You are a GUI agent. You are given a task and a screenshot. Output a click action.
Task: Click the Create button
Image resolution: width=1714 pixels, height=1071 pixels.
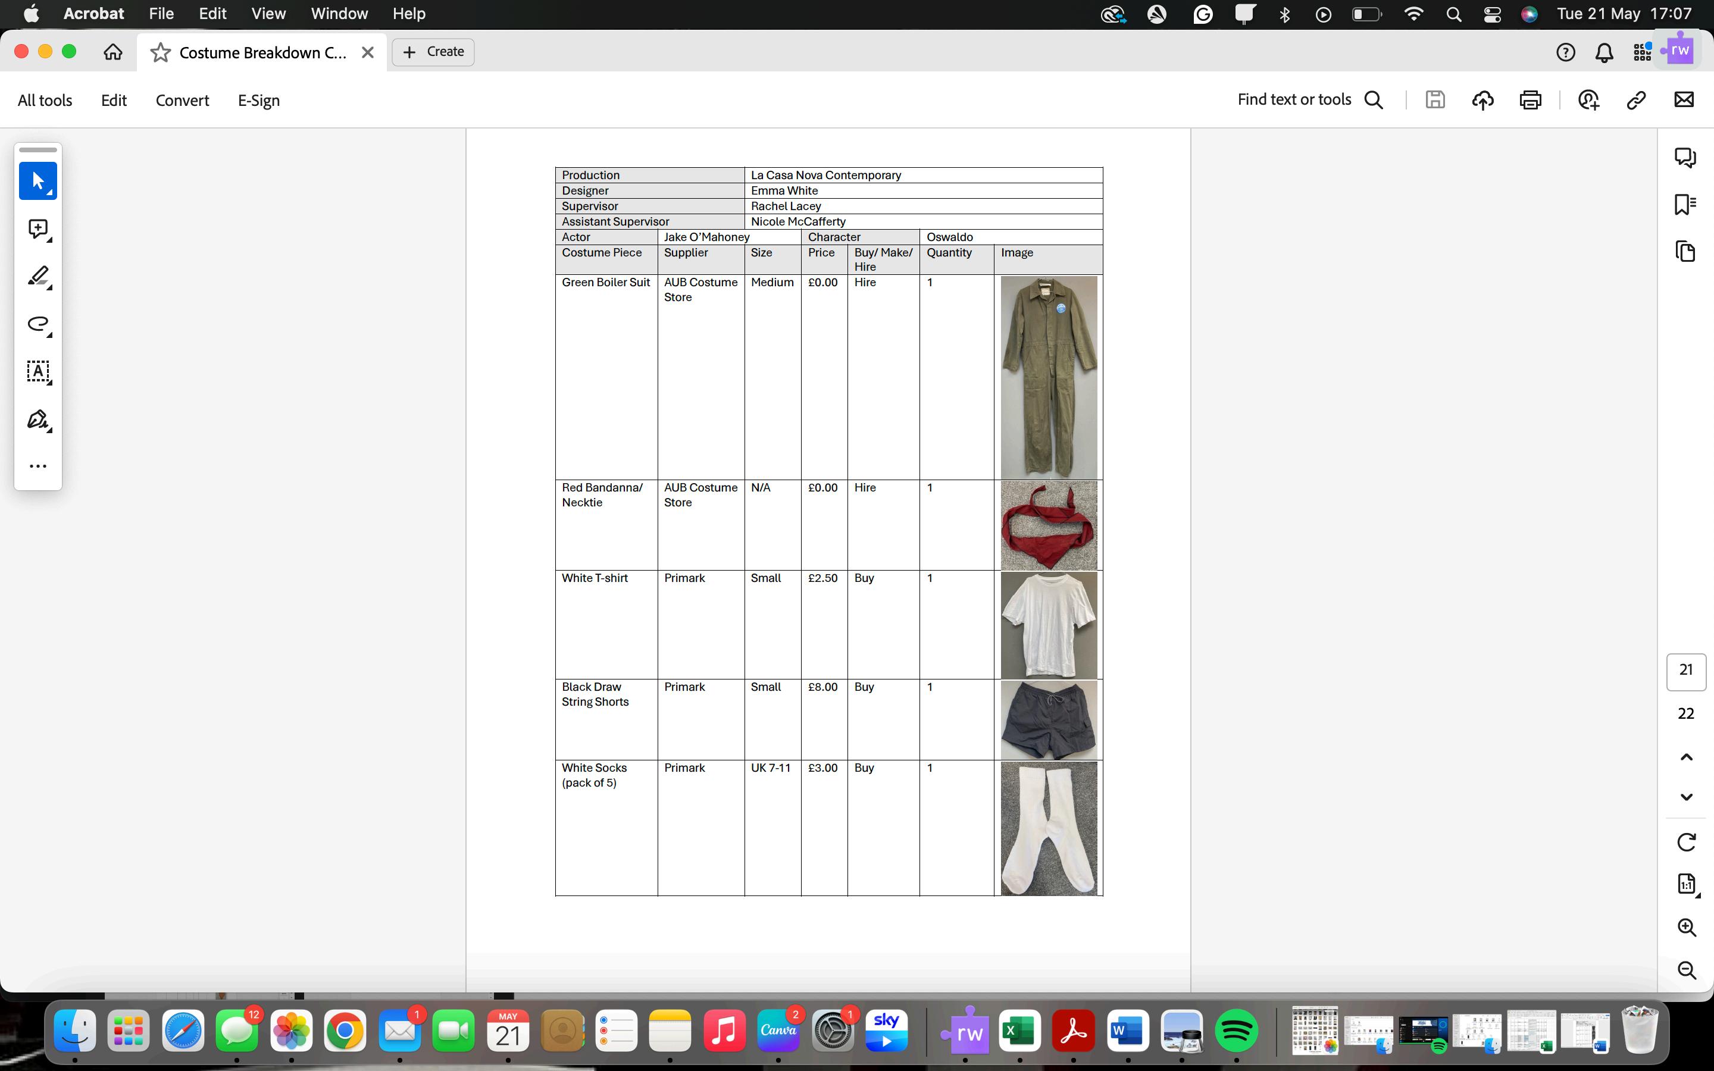click(x=433, y=52)
